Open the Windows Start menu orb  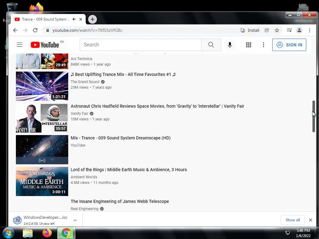(8, 233)
